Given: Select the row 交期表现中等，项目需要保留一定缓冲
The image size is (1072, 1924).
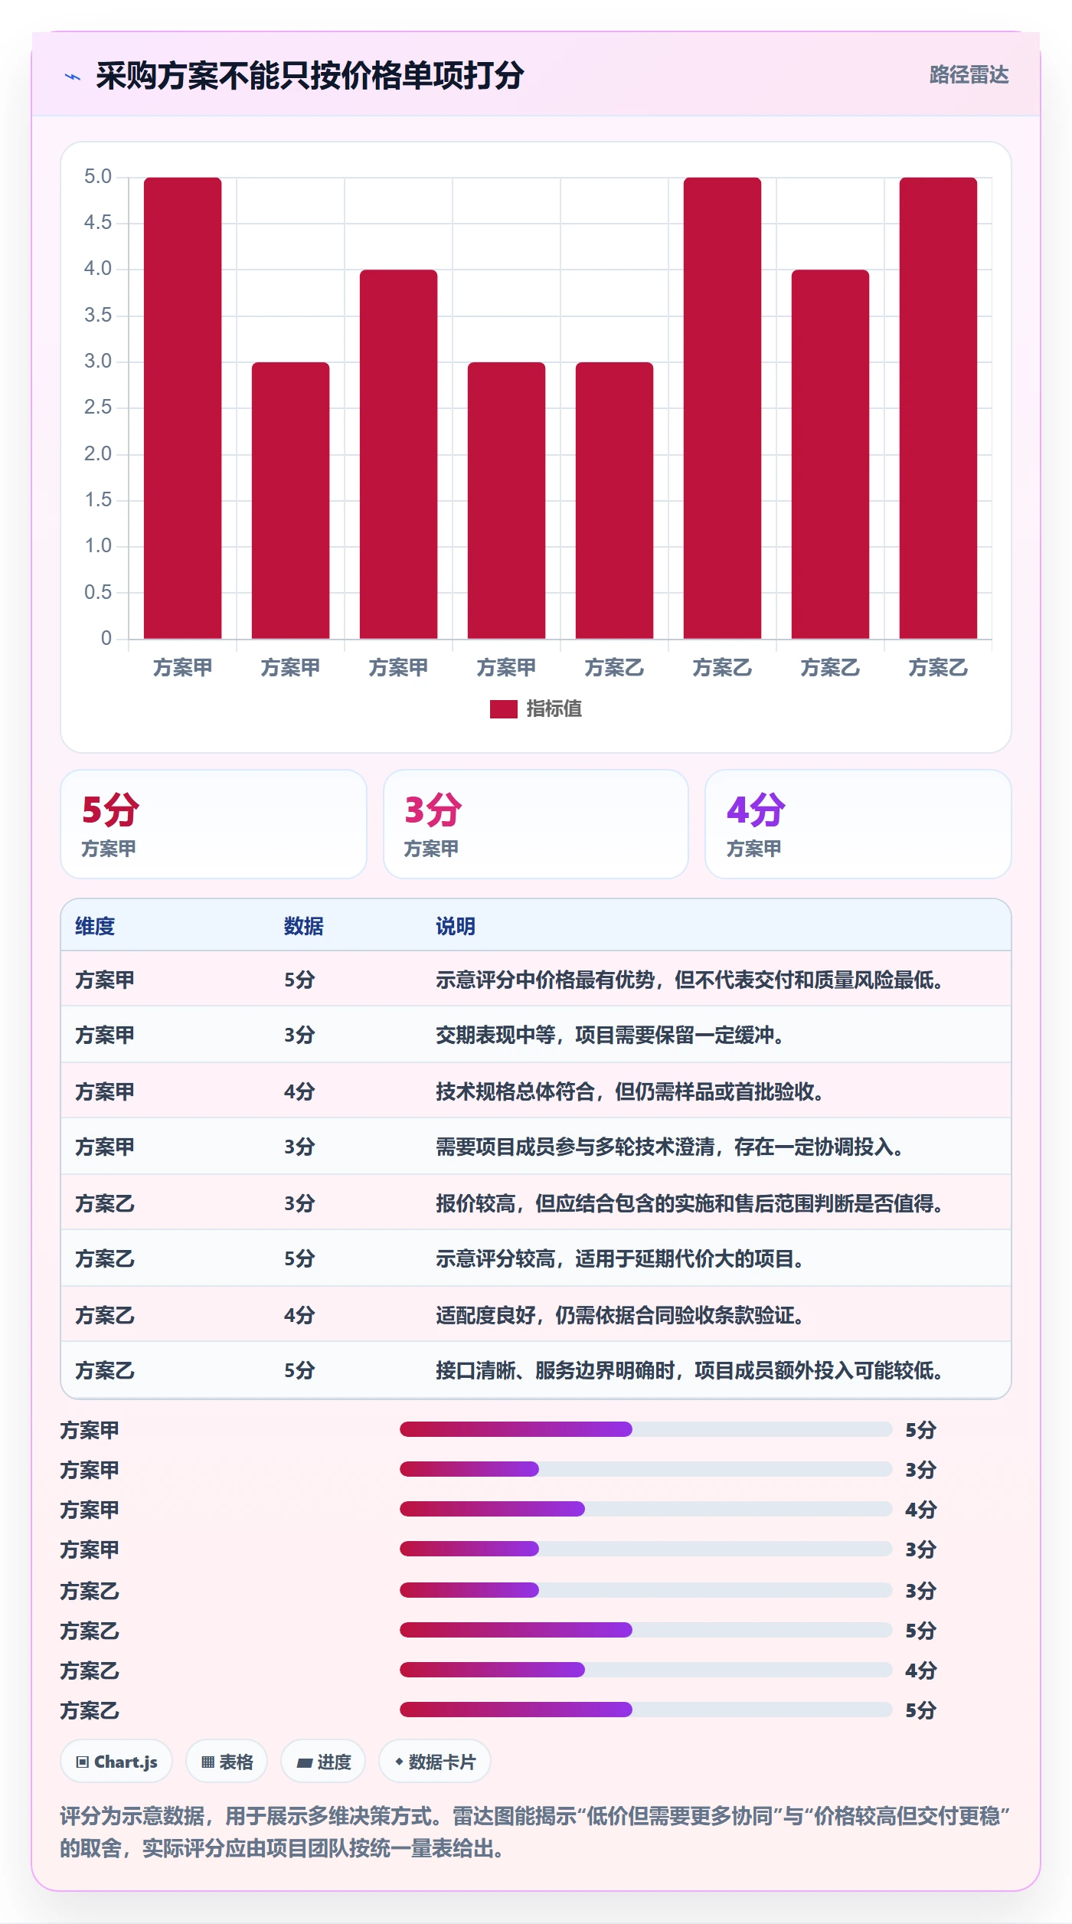Looking at the screenshot, I should (536, 1035).
